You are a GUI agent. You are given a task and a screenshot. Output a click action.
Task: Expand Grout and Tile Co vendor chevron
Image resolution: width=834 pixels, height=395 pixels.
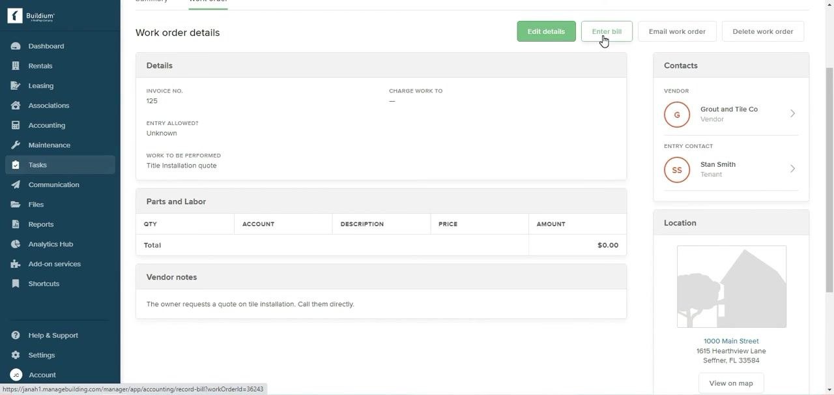[x=792, y=113]
